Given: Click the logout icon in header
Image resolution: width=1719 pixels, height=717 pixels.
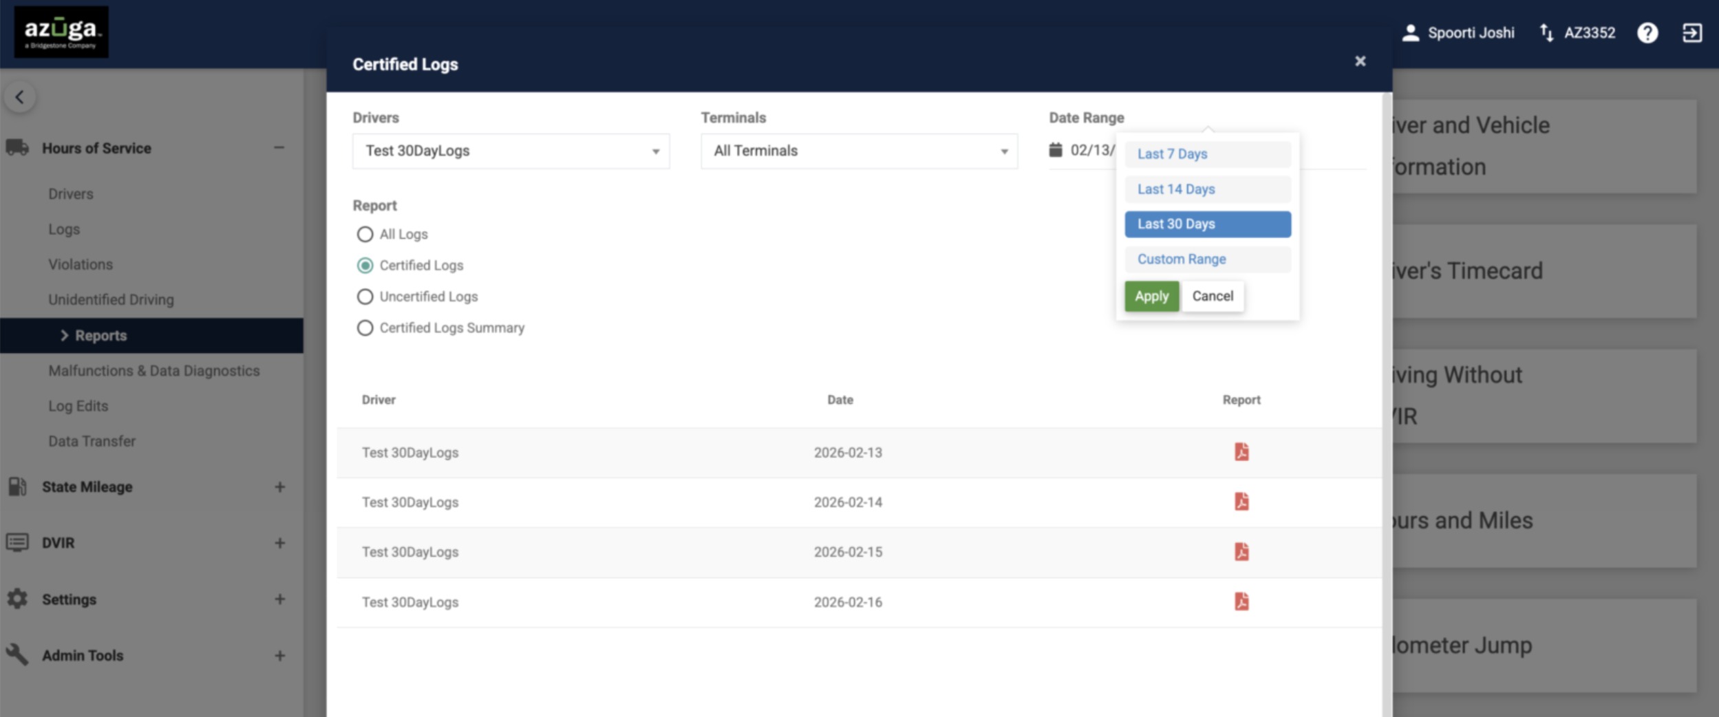Looking at the screenshot, I should click(1692, 32).
